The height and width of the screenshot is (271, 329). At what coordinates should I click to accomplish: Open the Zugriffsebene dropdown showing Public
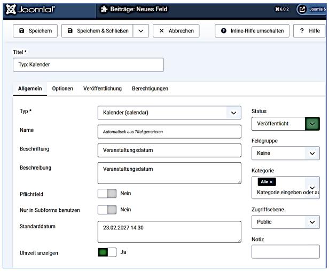(x=285, y=222)
